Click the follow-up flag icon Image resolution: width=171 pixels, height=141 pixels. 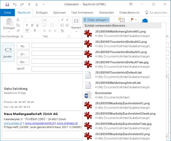point(132,20)
